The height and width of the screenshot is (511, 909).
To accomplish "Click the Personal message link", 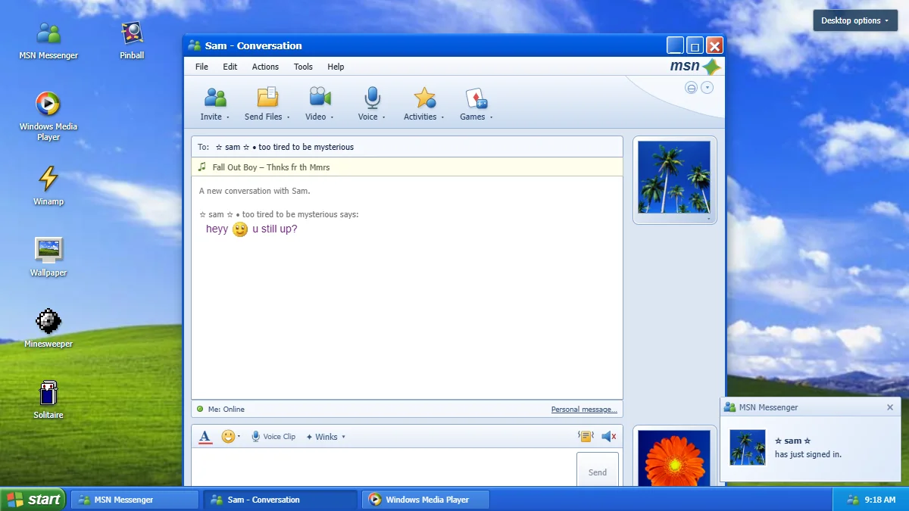I will click(x=584, y=410).
